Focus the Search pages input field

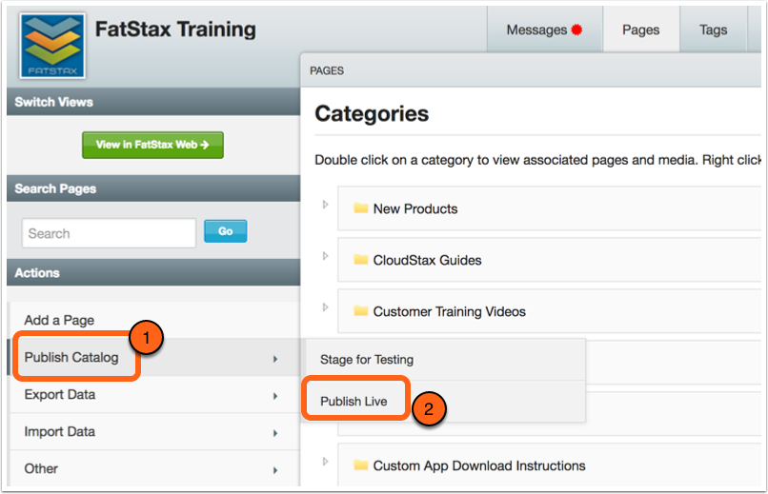pyautogui.click(x=109, y=233)
